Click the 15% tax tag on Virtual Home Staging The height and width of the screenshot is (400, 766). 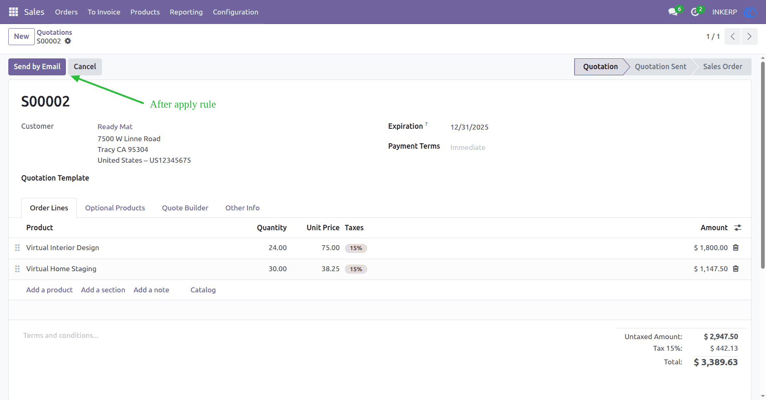[x=356, y=269]
